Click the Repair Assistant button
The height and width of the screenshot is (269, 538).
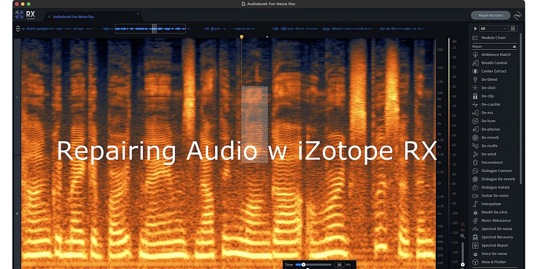491,15
